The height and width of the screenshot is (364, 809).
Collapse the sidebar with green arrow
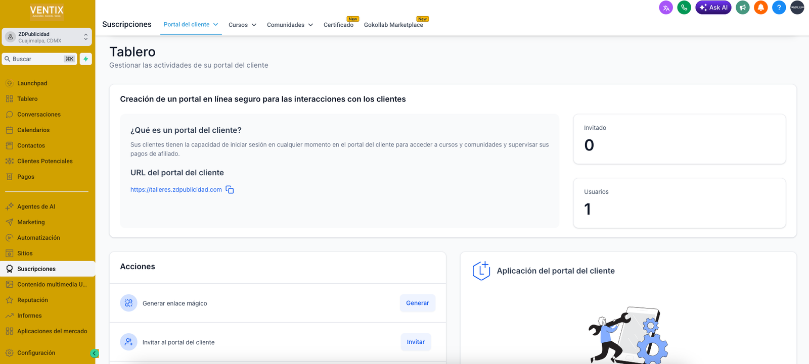[94, 353]
